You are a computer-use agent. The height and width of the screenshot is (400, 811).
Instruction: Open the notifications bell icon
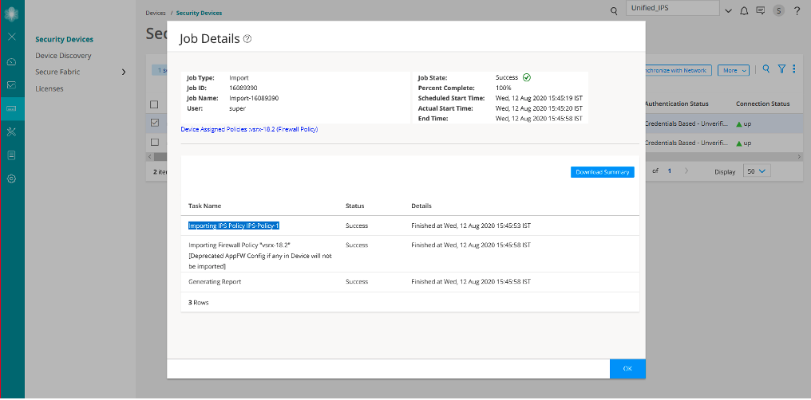(x=744, y=10)
